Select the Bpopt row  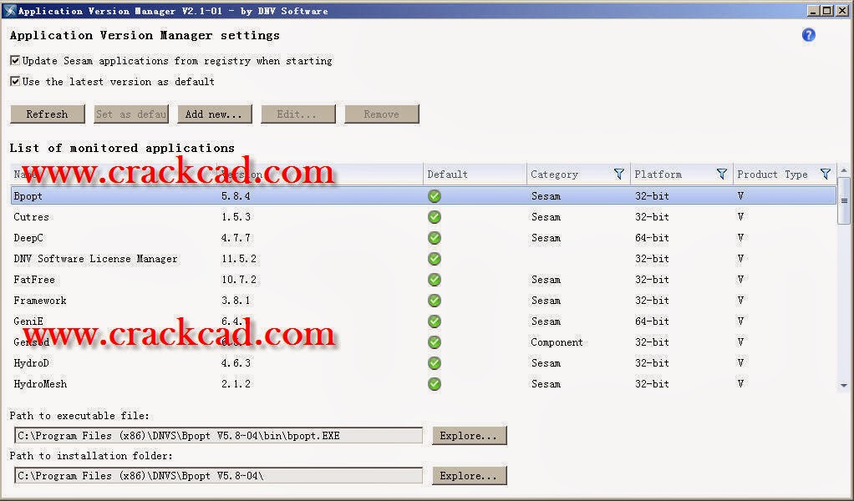coord(423,196)
